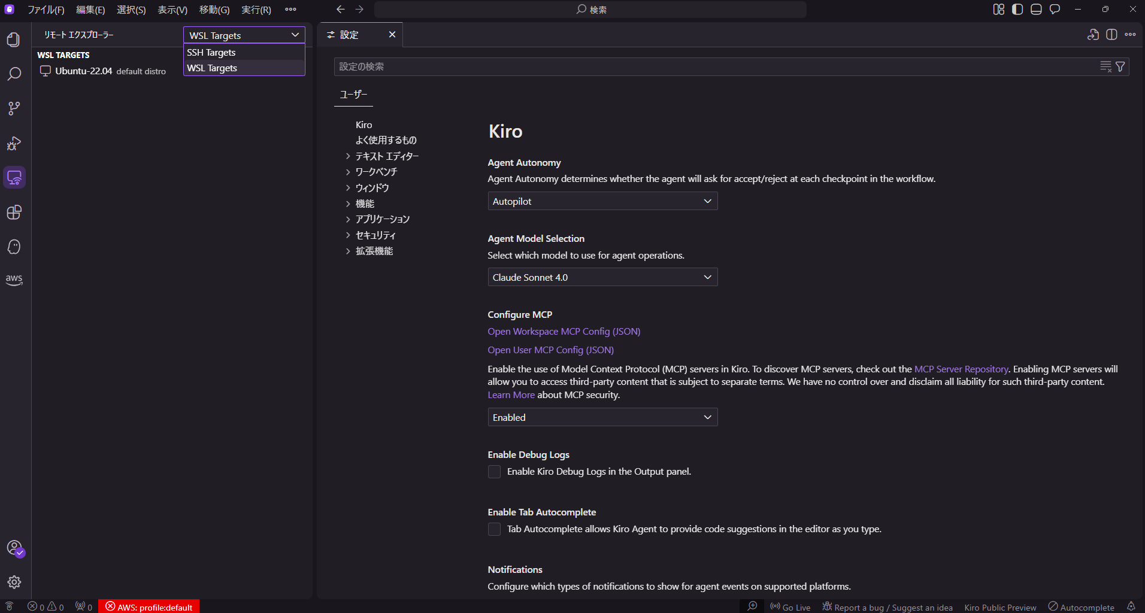Start Go Live server
This screenshot has height=613, width=1145.
click(x=790, y=606)
